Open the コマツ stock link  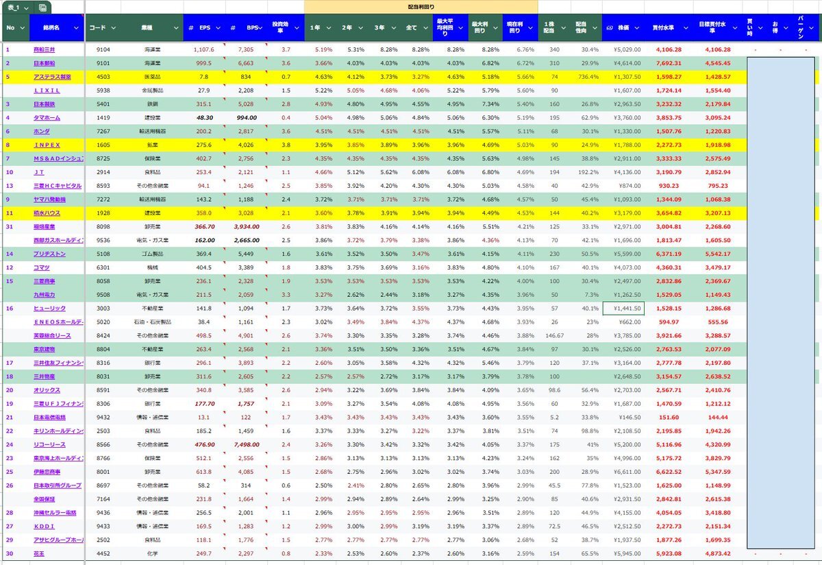point(41,267)
